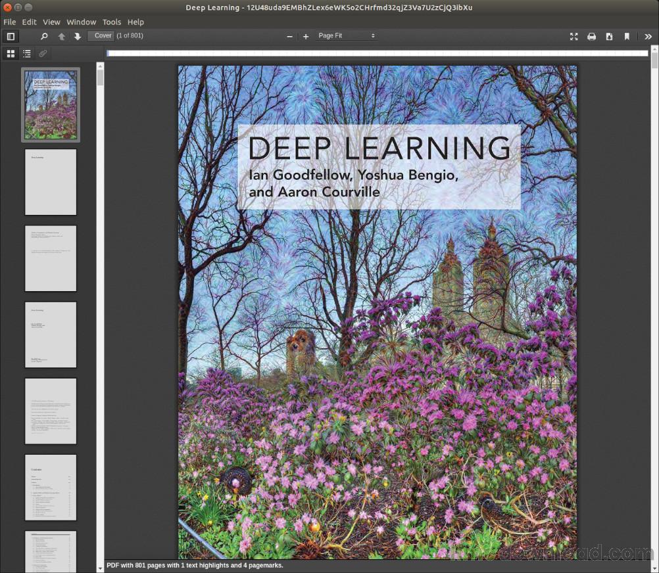Go to next page arrow
Screen dimensions: 659x573
[x=78, y=36]
